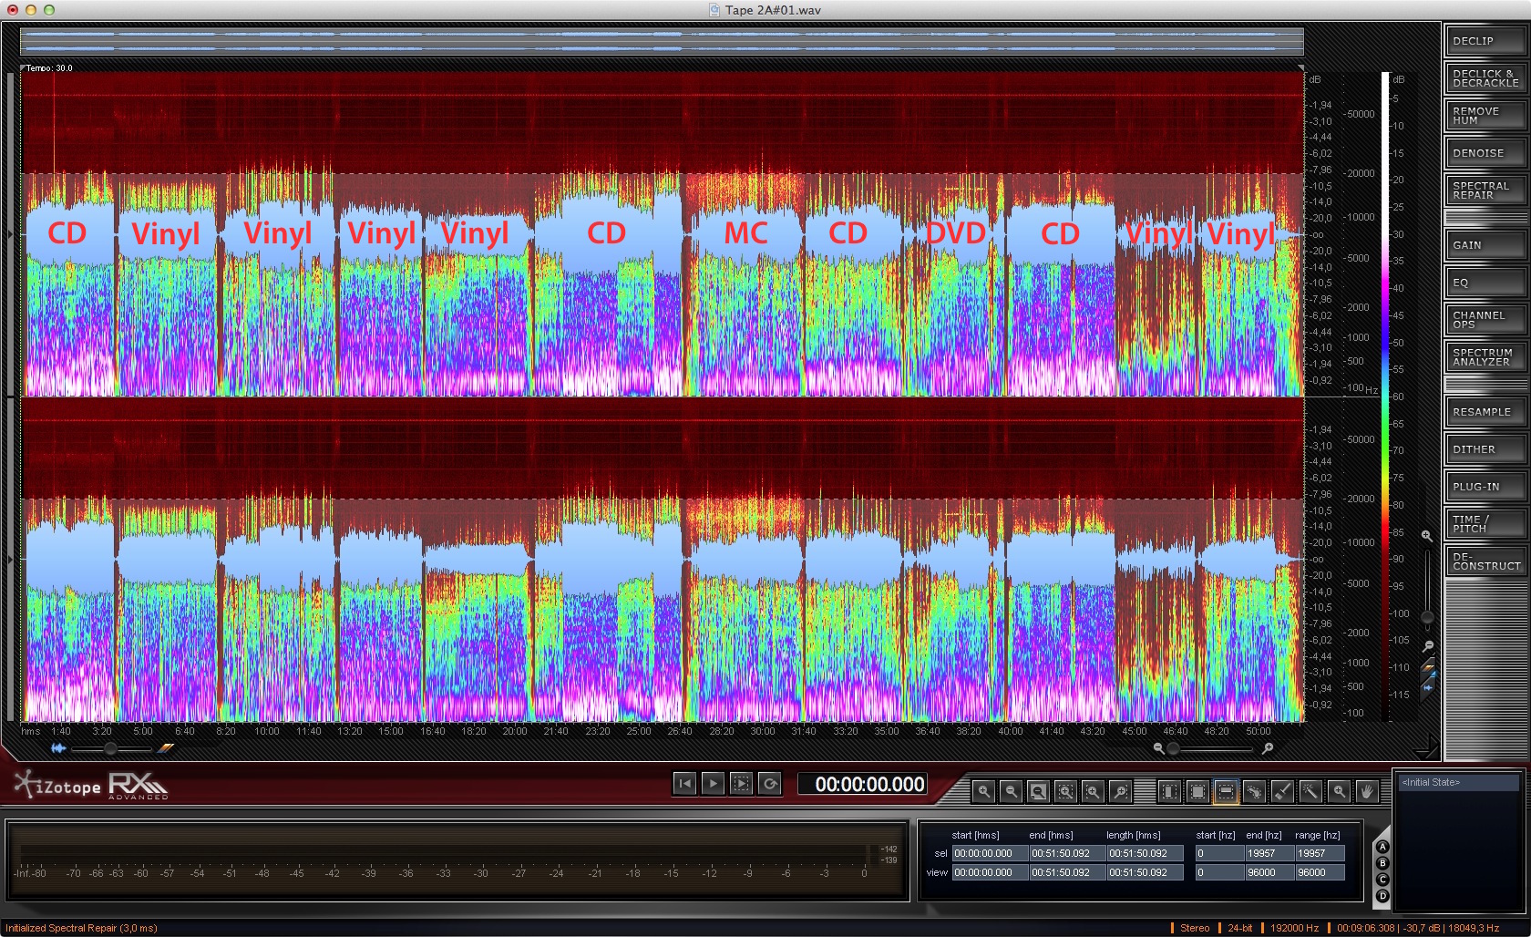Click zoom-out icon below vertical zoom slider
1531x937 pixels.
(x=1427, y=645)
